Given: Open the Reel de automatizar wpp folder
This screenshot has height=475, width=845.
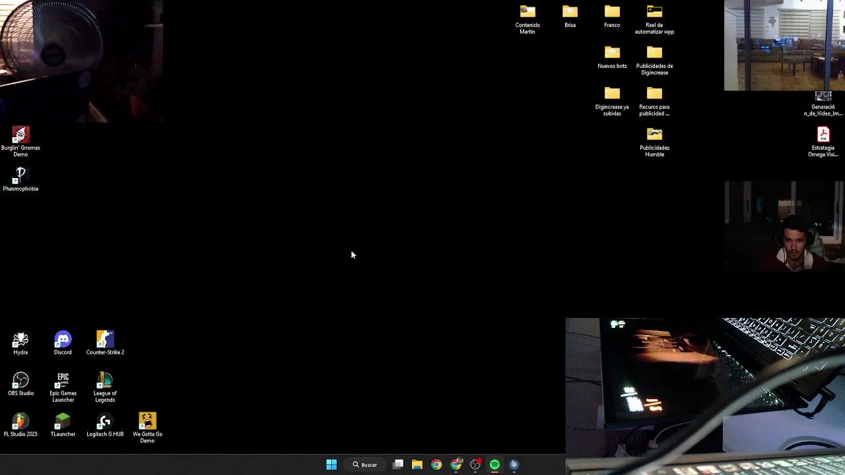Looking at the screenshot, I should point(654,19).
